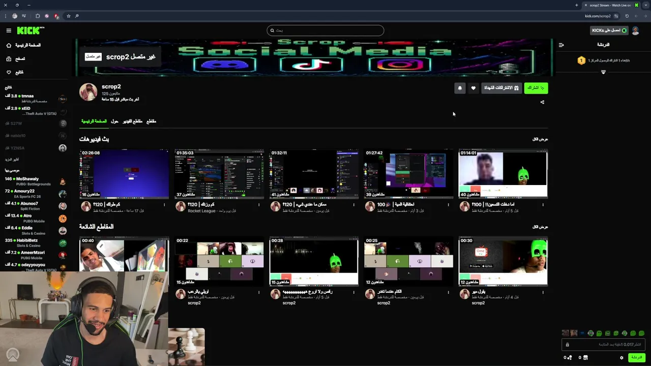Open the 01:27:42 stream video thumbnail
This screenshot has width=651, height=366.
(408, 173)
